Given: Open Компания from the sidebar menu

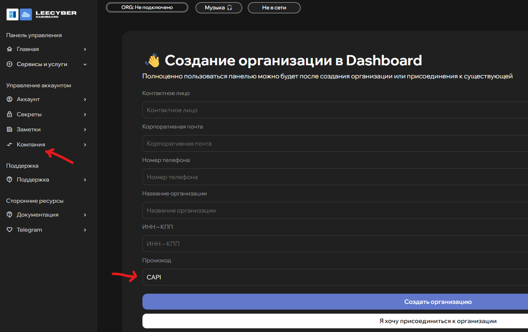Looking at the screenshot, I should click(x=31, y=144).
